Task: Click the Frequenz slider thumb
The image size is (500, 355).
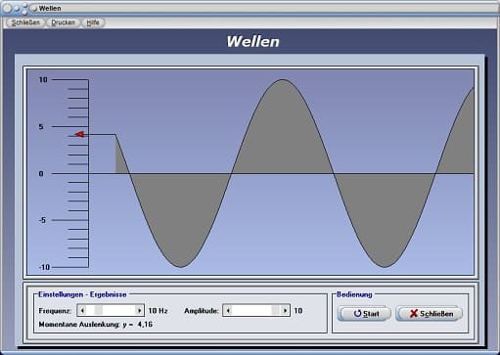Action: point(99,311)
